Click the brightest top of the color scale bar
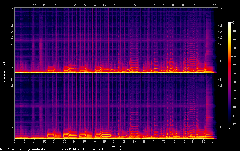 (x=229, y=23)
